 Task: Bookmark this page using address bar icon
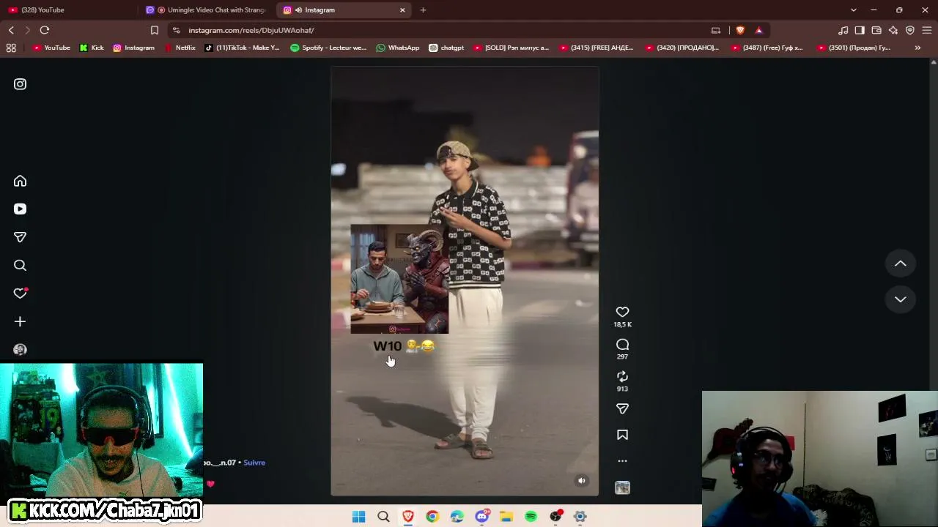[x=155, y=30]
